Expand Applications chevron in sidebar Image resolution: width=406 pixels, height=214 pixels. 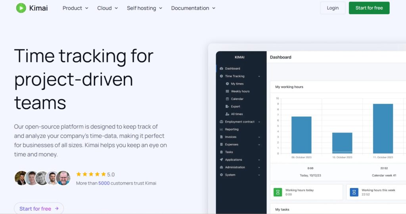click(x=259, y=160)
